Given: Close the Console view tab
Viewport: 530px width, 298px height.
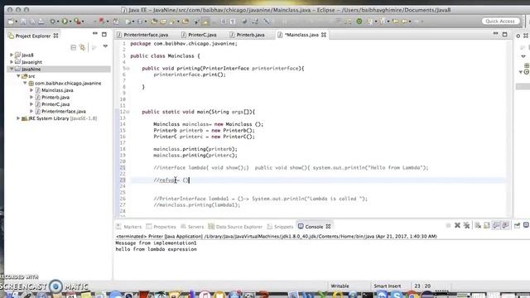Looking at the screenshot, I should [x=328, y=226].
